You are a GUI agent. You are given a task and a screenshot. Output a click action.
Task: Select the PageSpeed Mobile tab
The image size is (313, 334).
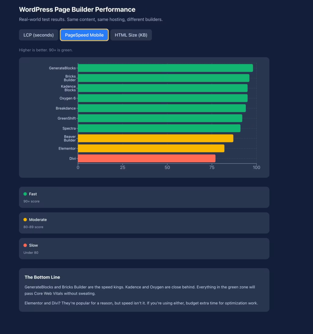[84, 35]
